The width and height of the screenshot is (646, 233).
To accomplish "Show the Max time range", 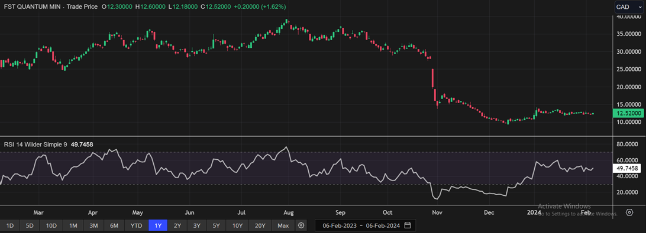I will coord(283,225).
